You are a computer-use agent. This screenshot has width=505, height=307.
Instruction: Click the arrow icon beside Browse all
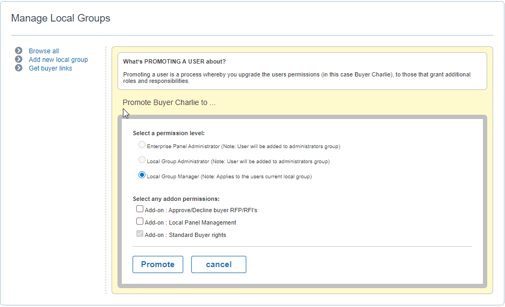(19, 51)
